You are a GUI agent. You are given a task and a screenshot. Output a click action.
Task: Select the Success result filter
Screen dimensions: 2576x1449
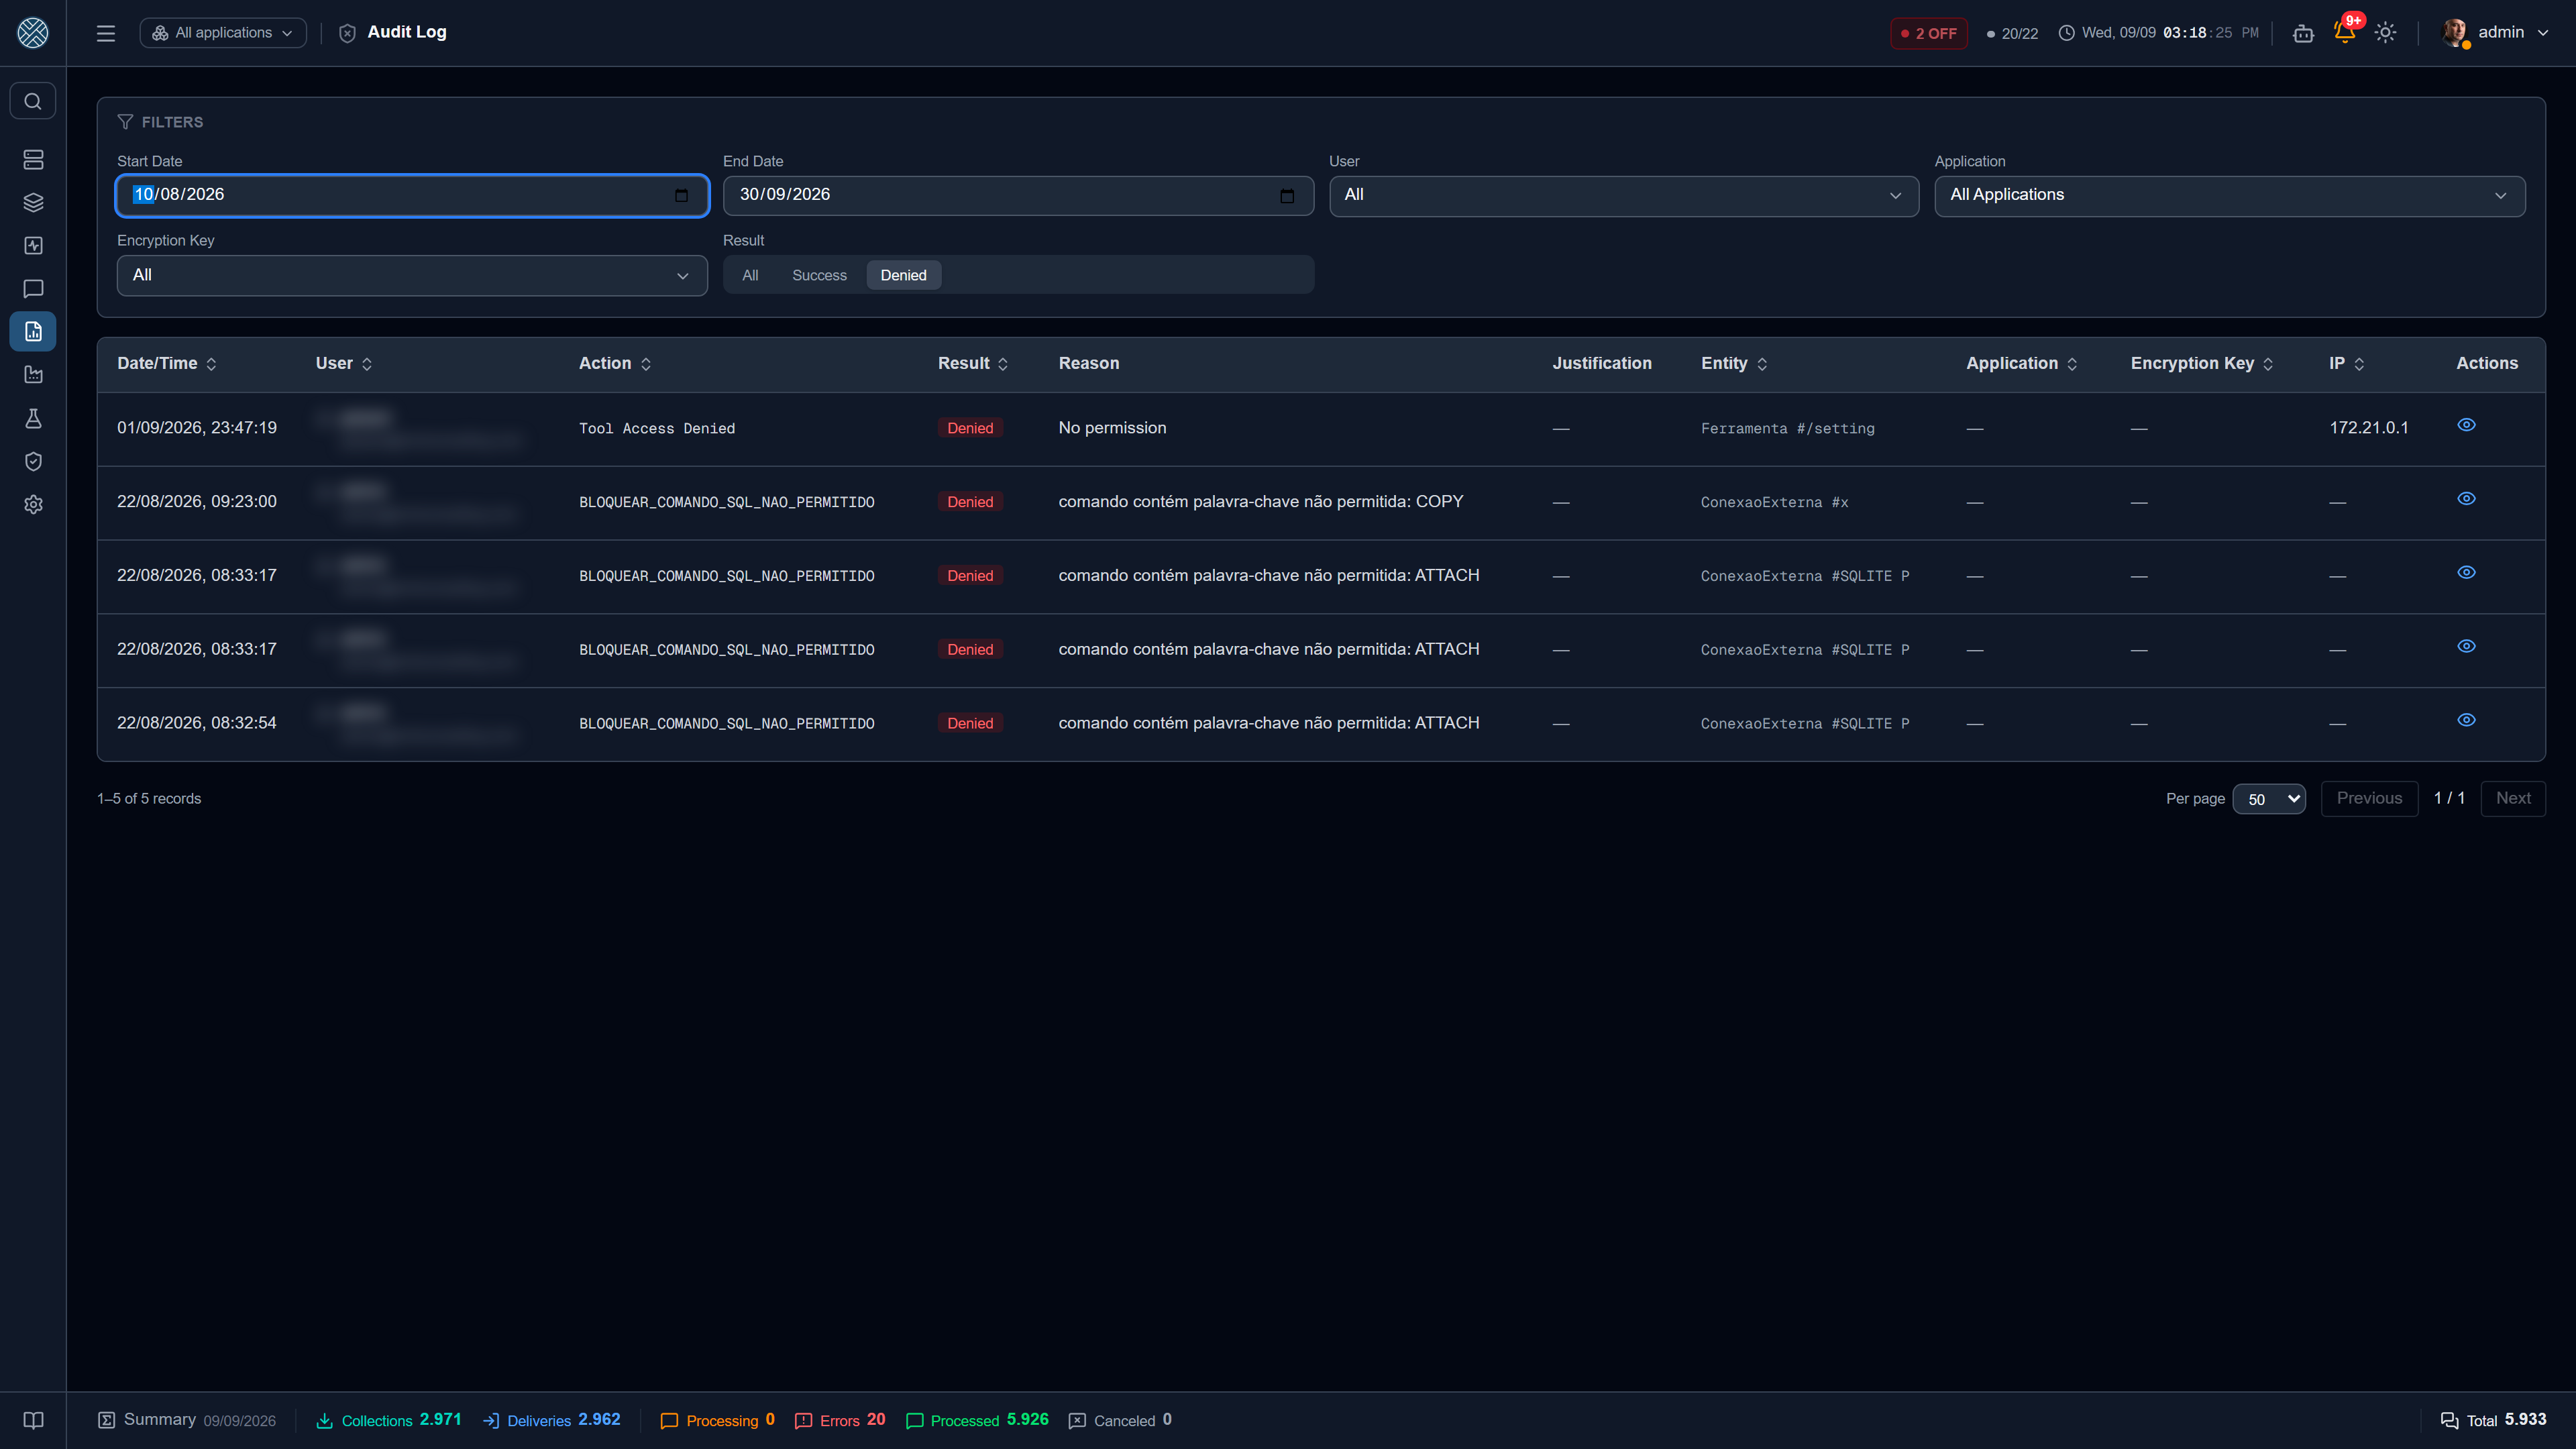pos(819,275)
